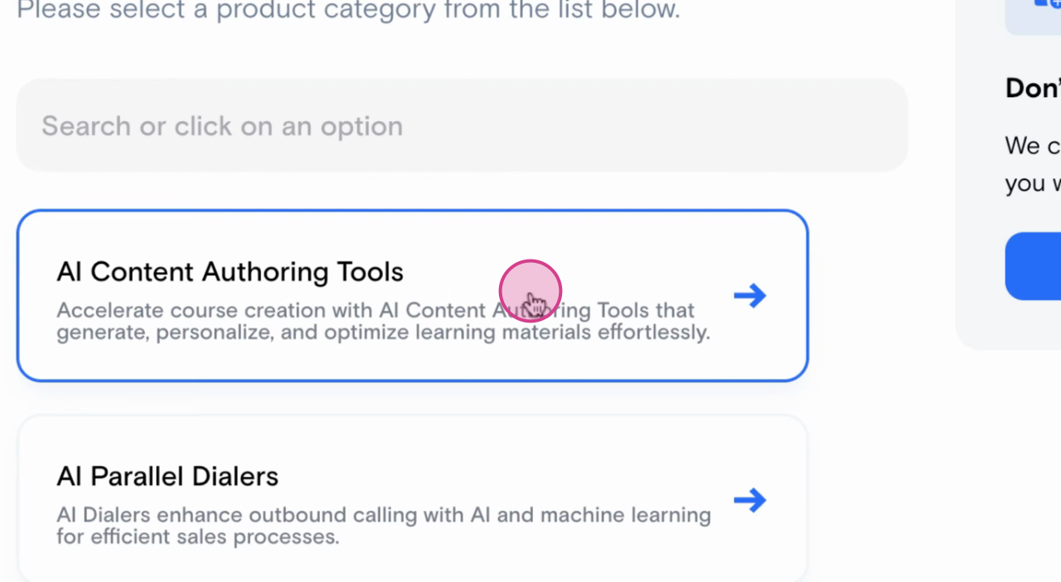Click the arrow on AI Content Authoring Tools

pyautogui.click(x=749, y=295)
